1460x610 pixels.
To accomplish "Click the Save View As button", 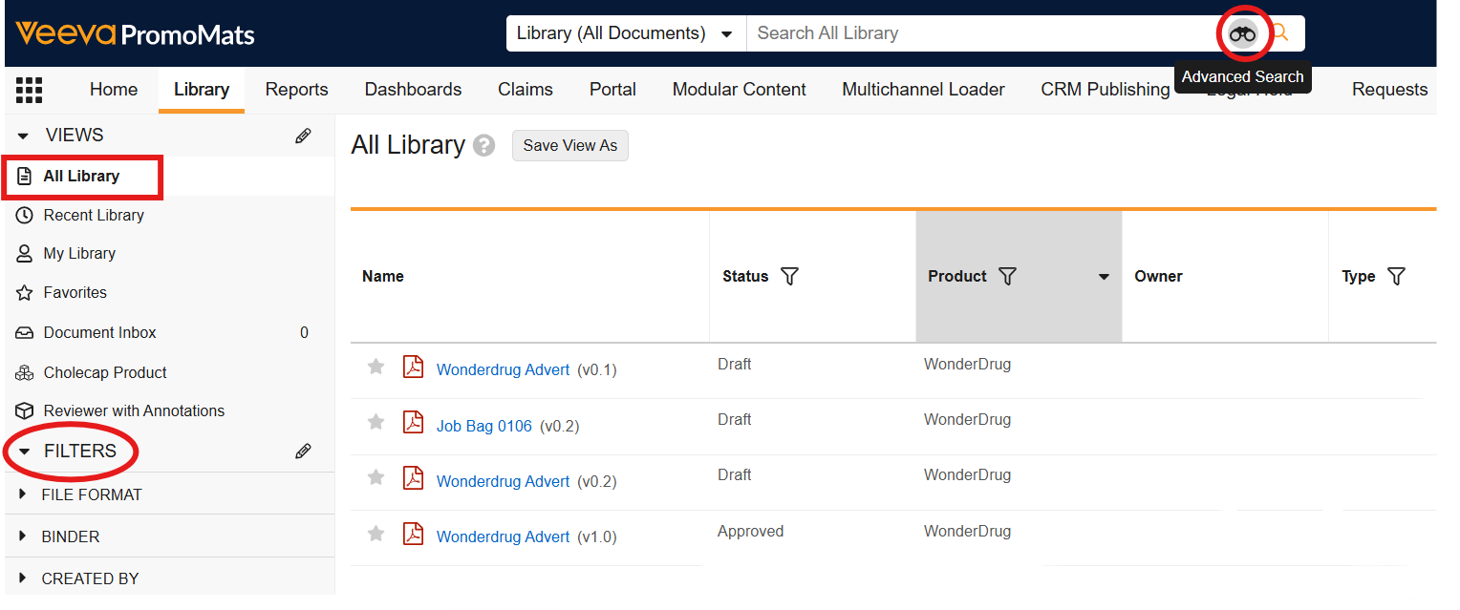I will click(570, 146).
